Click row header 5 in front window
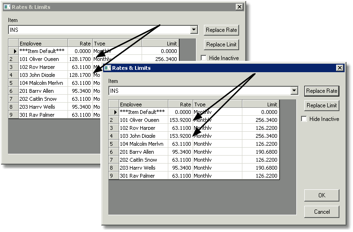353x232 pixels. 114,144
